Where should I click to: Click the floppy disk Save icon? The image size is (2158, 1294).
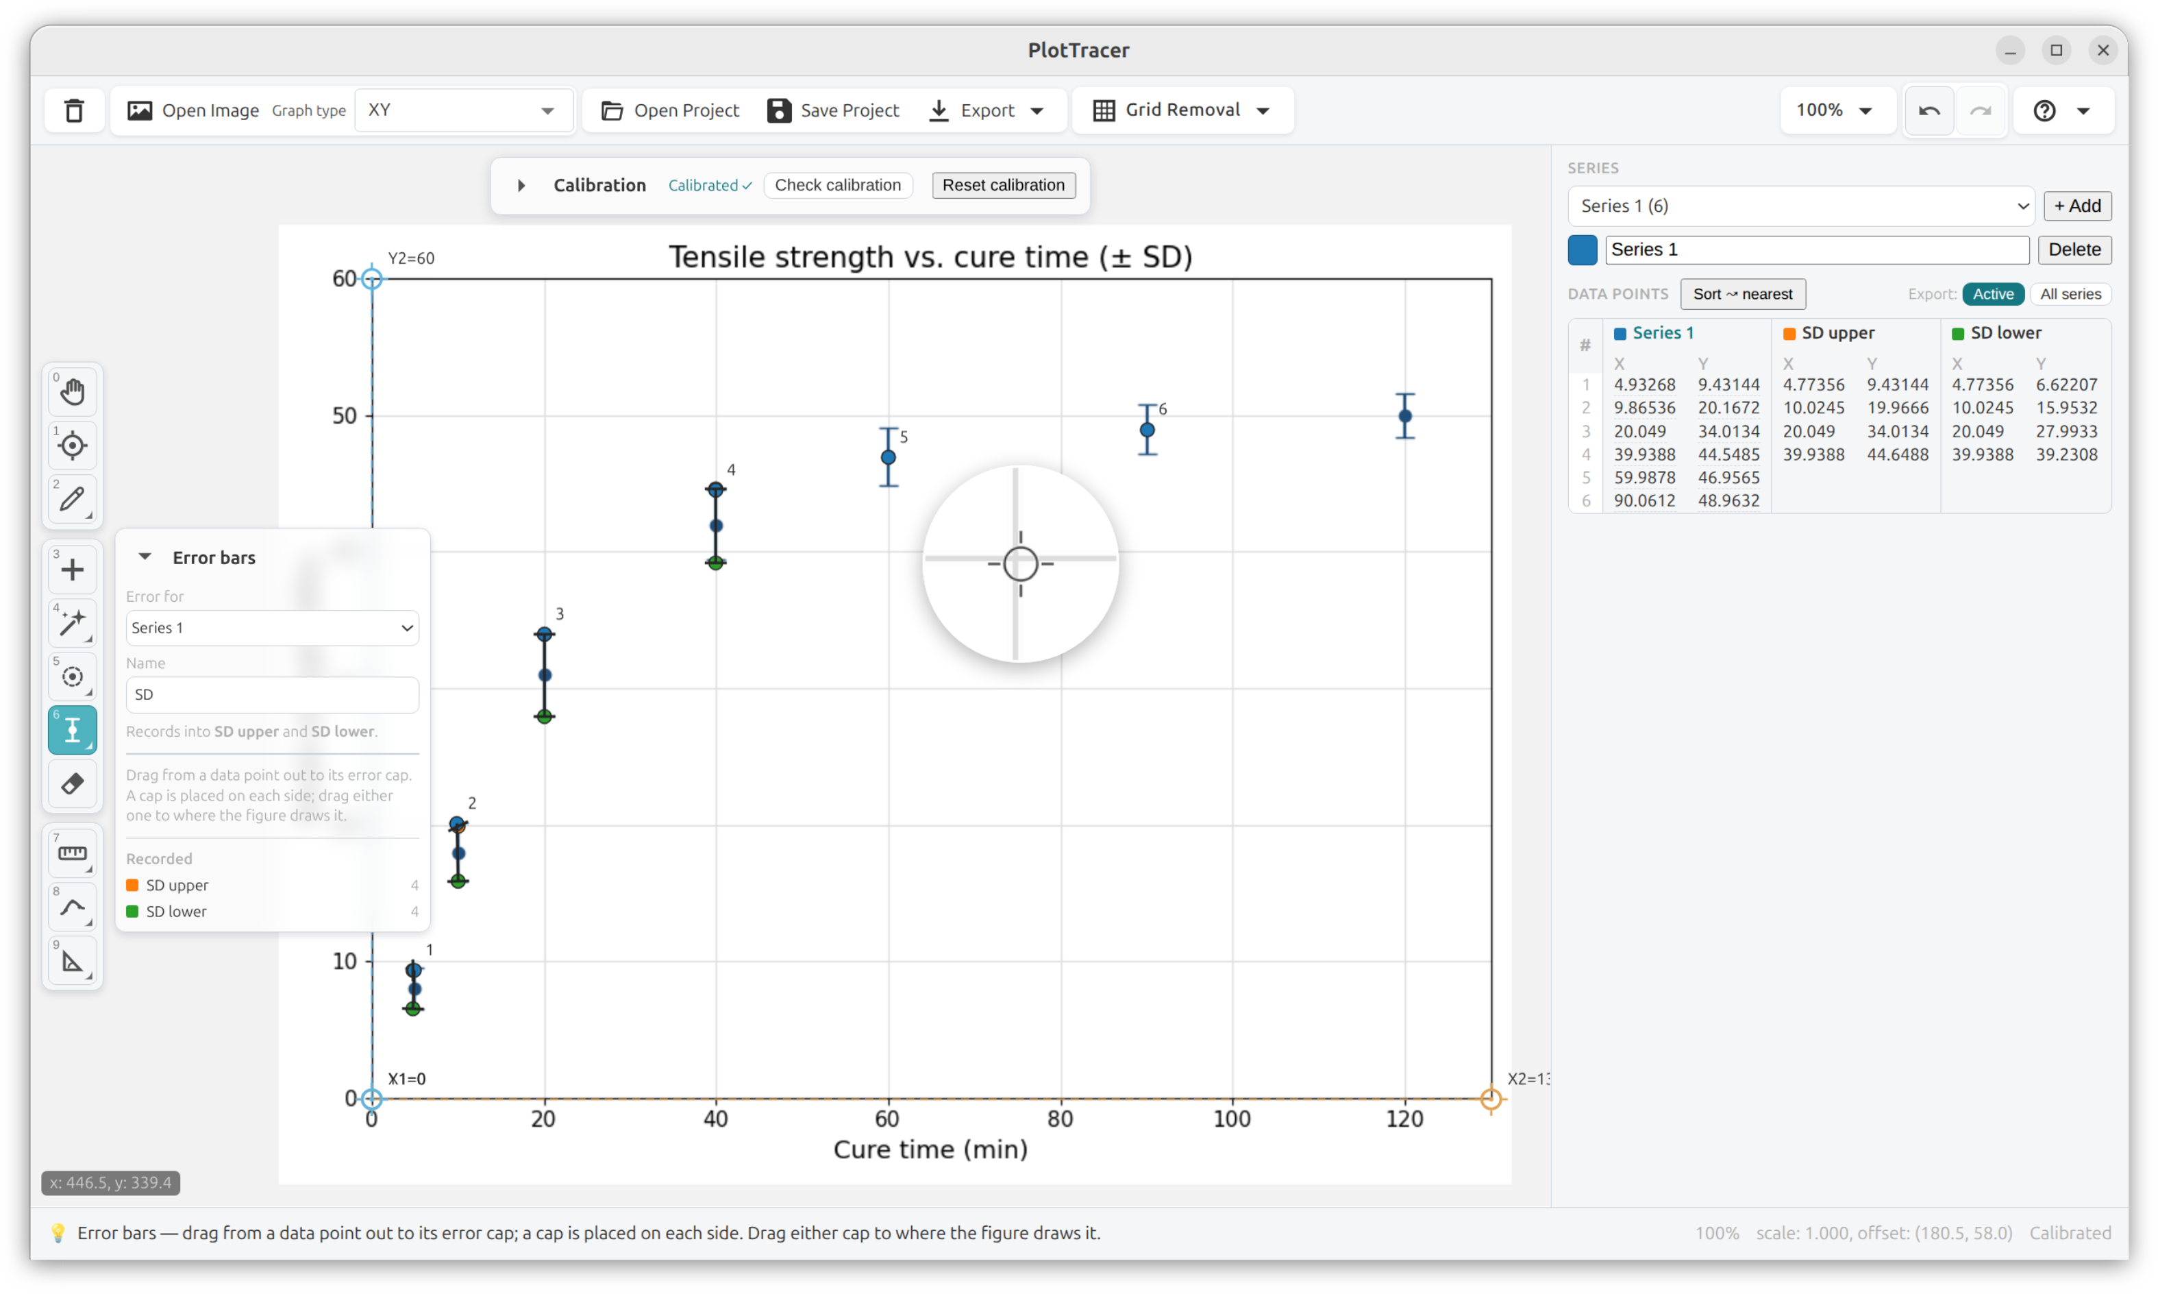pos(778,111)
